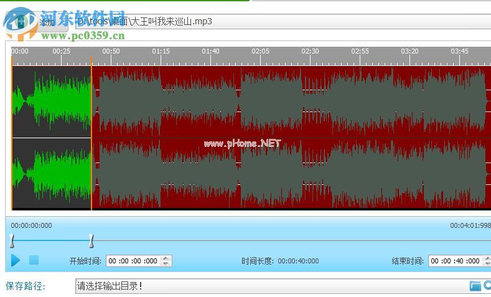Click the file path field showing 大王叫我来巡山.mp3
This screenshot has width=491, height=297.
[283, 22]
